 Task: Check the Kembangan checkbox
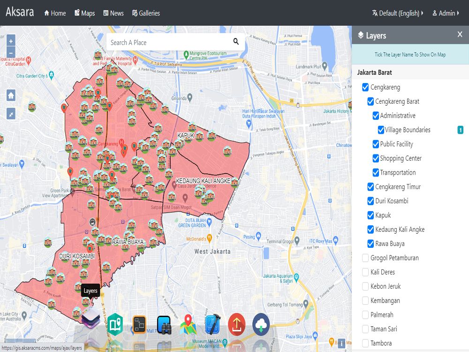click(365, 300)
